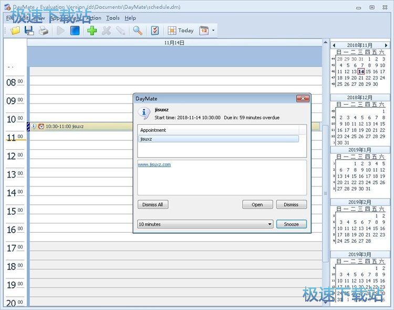Screen dimensions: 394x310
Task: Click the info bubble icon on appointment row
Action: coord(34,126)
